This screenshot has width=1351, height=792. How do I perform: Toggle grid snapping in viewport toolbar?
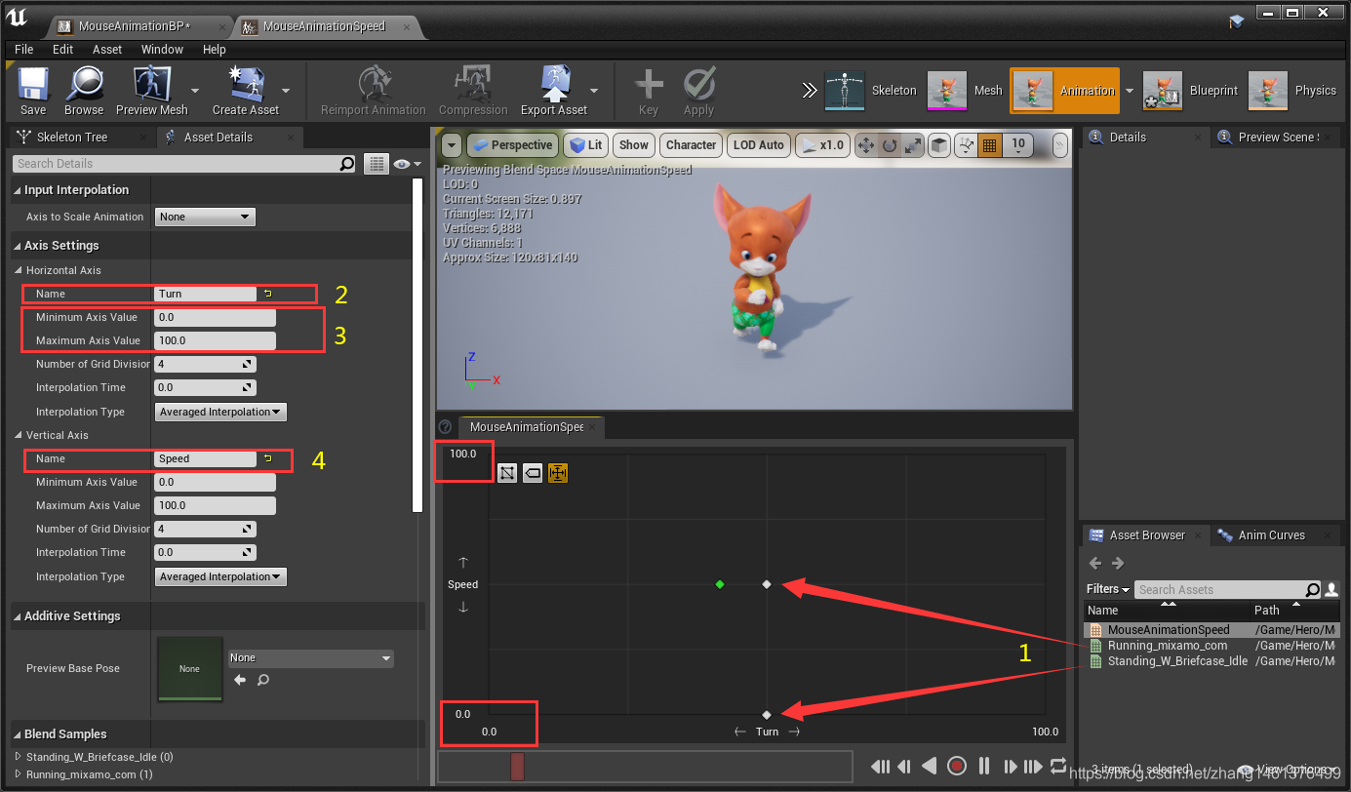(990, 145)
